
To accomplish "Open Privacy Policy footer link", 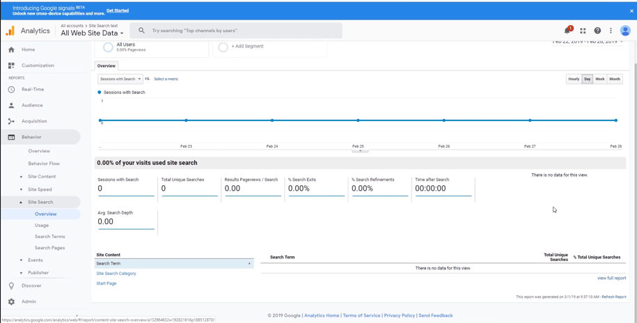I will (x=400, y=315).
